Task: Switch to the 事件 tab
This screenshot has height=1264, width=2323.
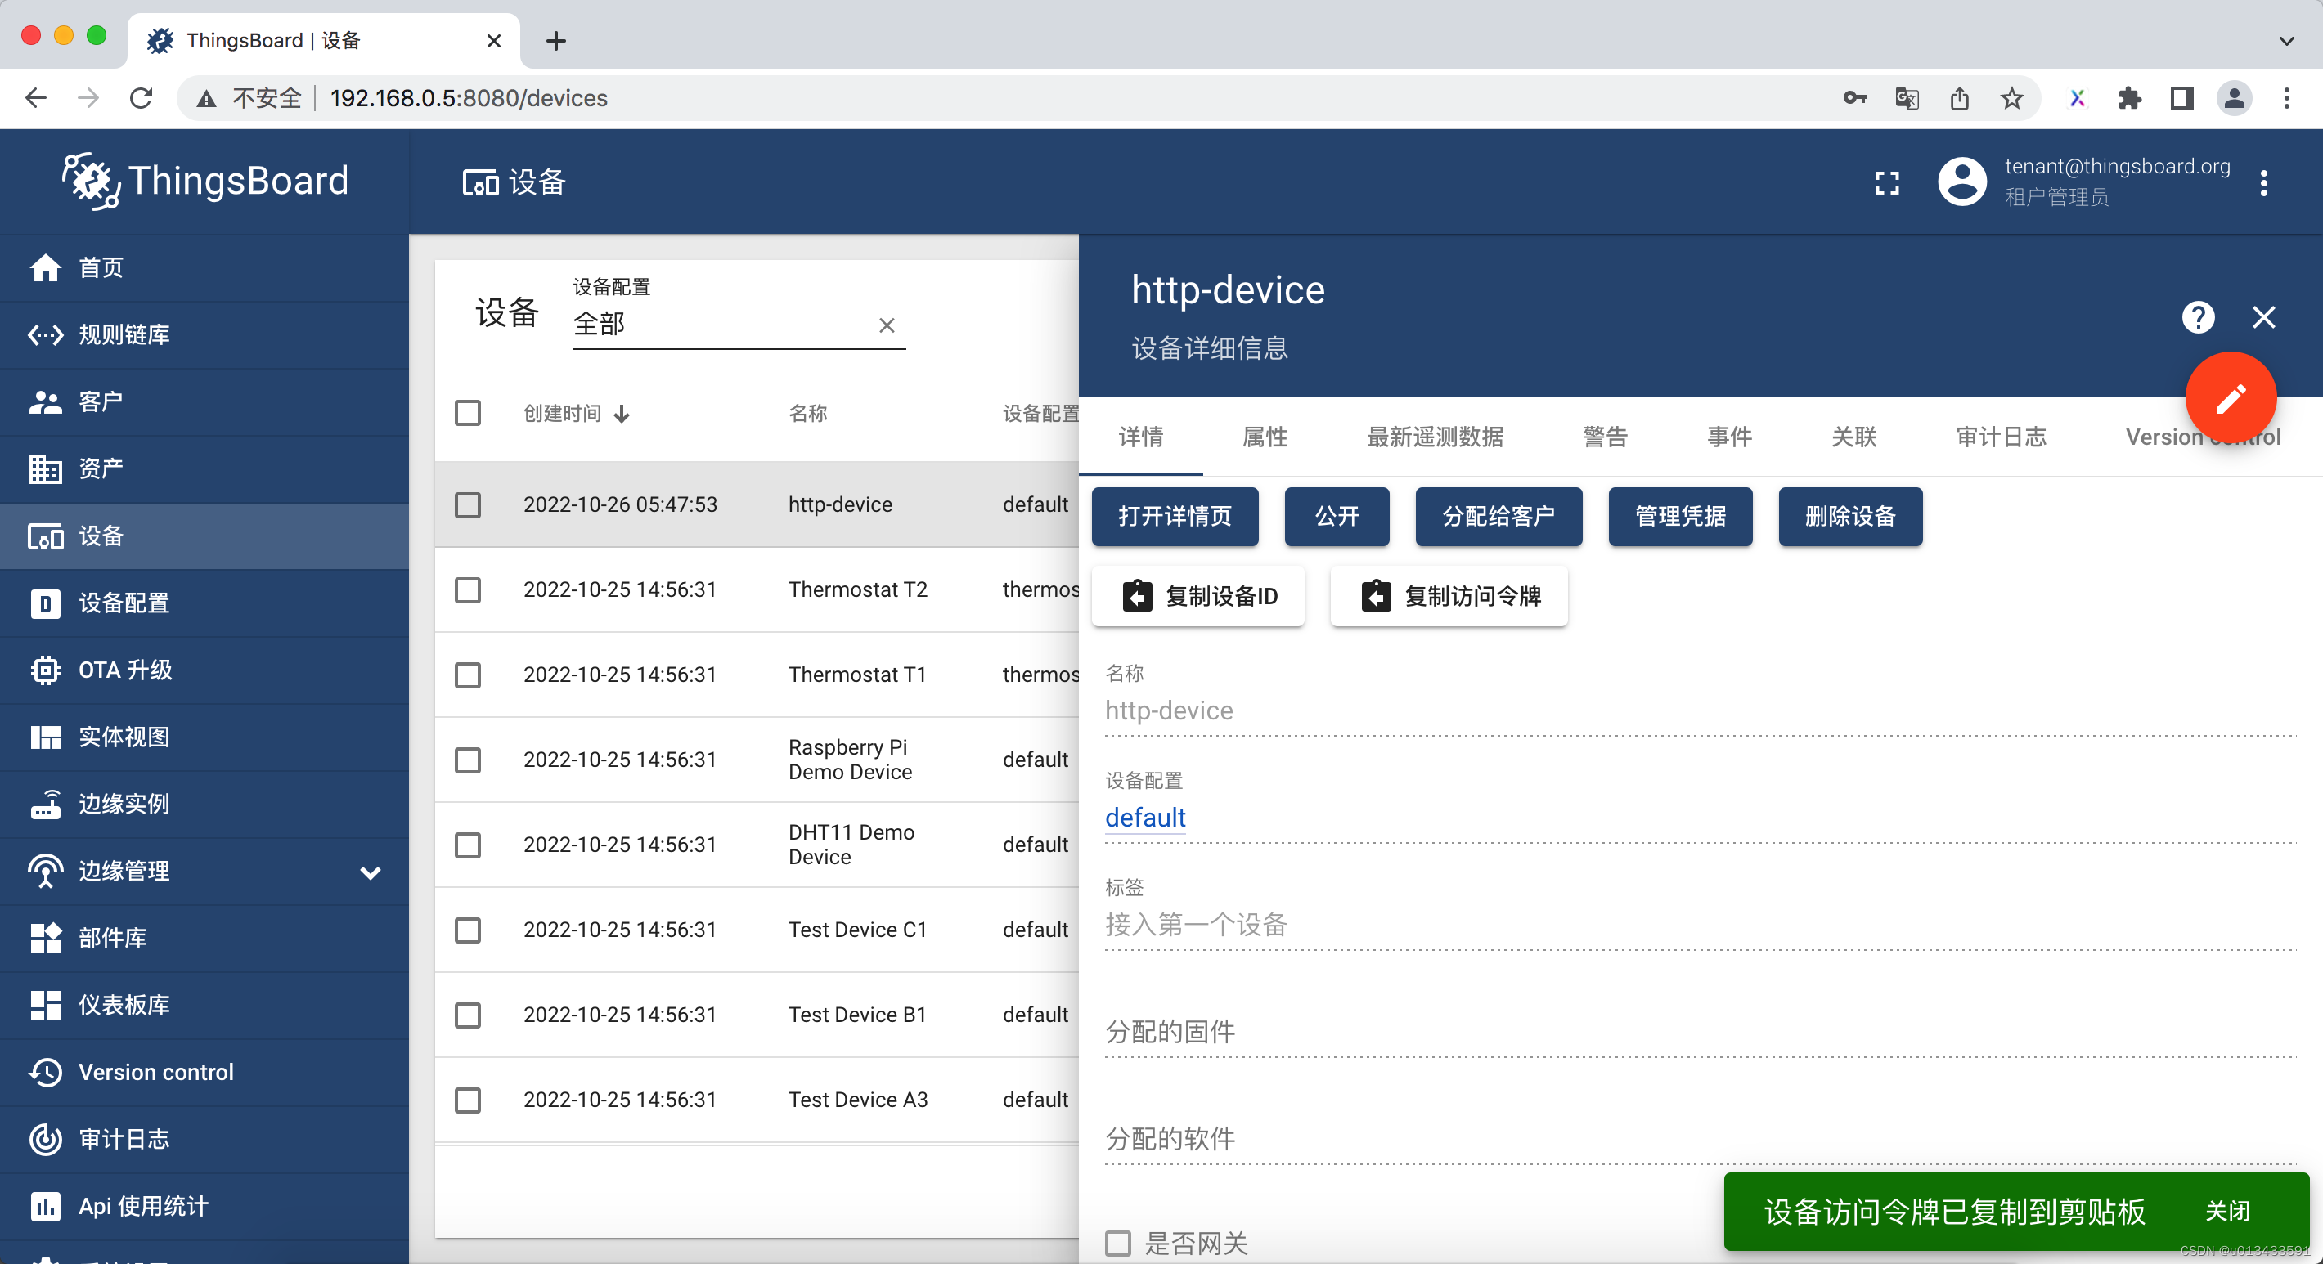Action: [x=1728, y=437]
